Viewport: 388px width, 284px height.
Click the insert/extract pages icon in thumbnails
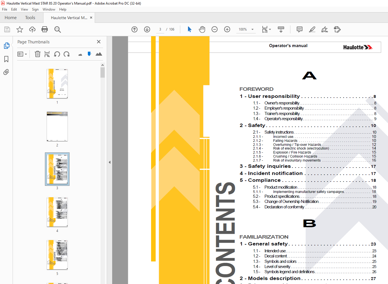click(x=47, y=54)
